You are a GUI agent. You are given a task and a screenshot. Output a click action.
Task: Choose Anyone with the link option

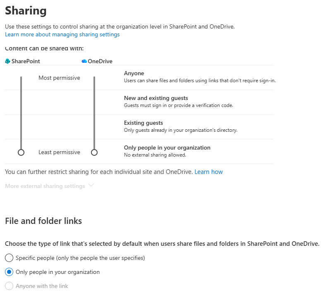(9, 286)
